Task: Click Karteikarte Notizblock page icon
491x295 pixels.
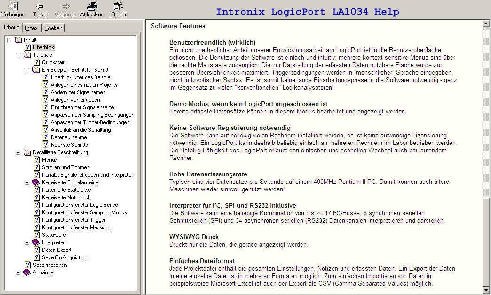Action: (x=37, y=197)
